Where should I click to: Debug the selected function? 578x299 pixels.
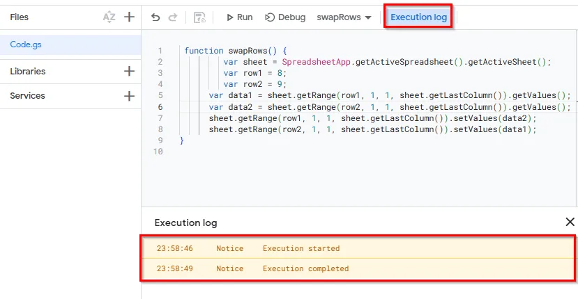(x=285, y=17)
